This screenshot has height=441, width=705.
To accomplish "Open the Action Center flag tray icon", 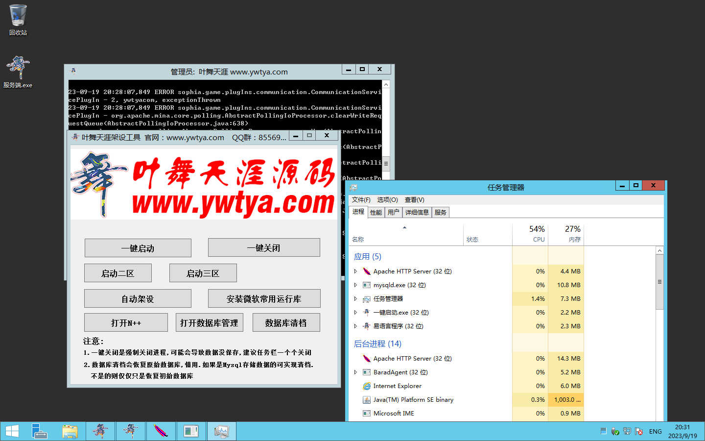I will 638,431.
